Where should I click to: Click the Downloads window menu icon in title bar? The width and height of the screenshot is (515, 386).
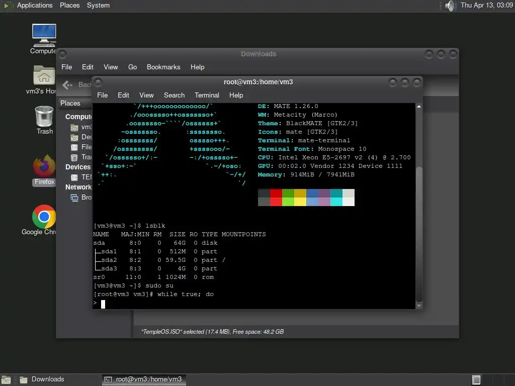tap(63, 54)
